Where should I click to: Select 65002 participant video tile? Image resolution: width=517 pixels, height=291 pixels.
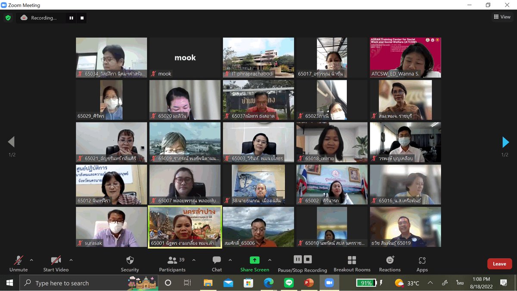(x=332, y=184)
